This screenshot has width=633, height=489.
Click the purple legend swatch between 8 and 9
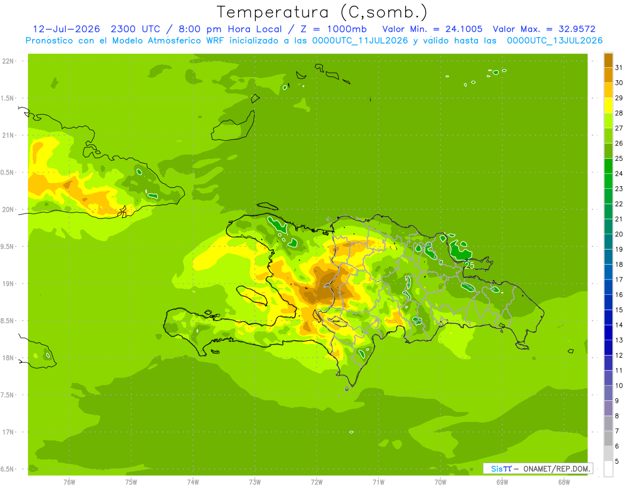click(x=608, y=408)
